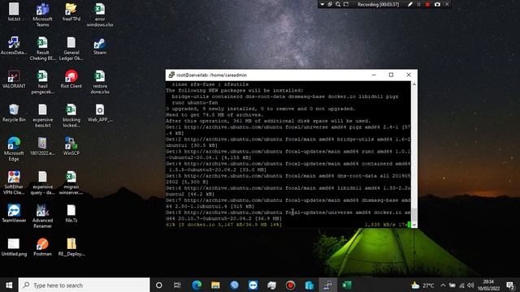Open the 18012022 archive file icon

click(42, 146)
